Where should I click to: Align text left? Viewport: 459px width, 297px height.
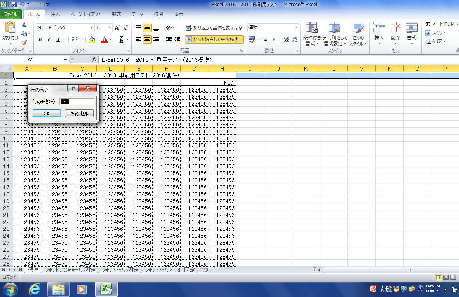pos(138,39)
